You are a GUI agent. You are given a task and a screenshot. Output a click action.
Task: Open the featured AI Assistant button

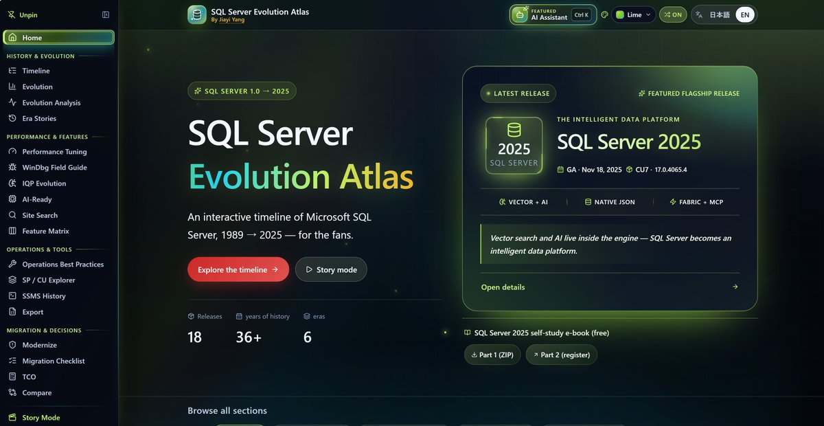(x=552, y=14)
